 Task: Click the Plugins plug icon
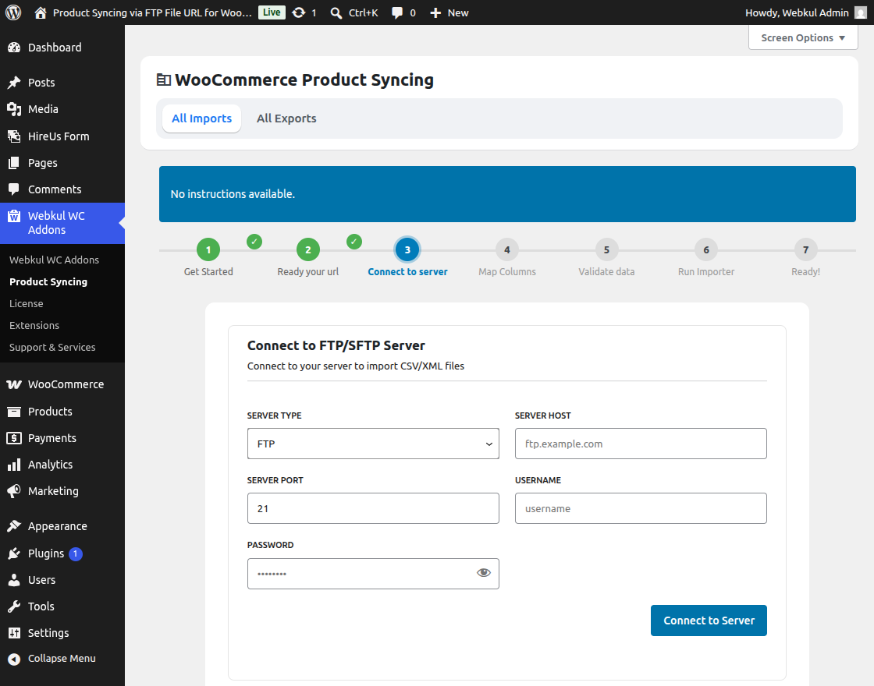[14, 553]
